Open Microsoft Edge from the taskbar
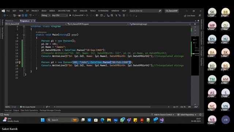This screenshot has height=132, width=234. [102, 120]
